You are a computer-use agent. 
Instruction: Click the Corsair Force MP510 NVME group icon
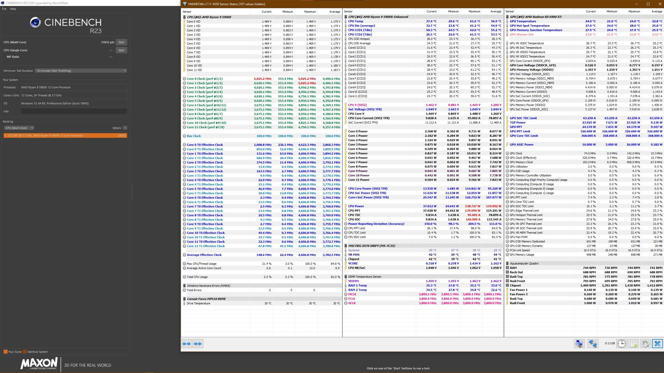click(184, 299)
